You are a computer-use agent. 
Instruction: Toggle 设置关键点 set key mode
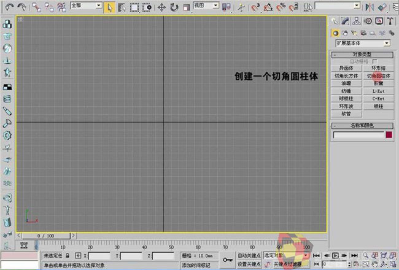(249, 264)
